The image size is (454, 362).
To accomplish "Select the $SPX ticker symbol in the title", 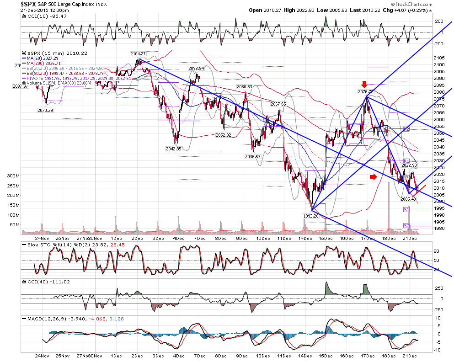I will click(28, 4).
